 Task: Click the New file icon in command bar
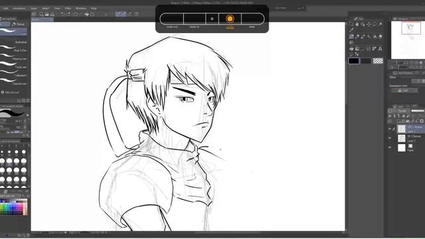(x=41, y=14)
